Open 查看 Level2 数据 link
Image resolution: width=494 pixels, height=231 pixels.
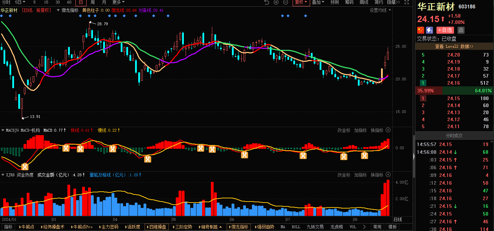click(x=454, y=46)
